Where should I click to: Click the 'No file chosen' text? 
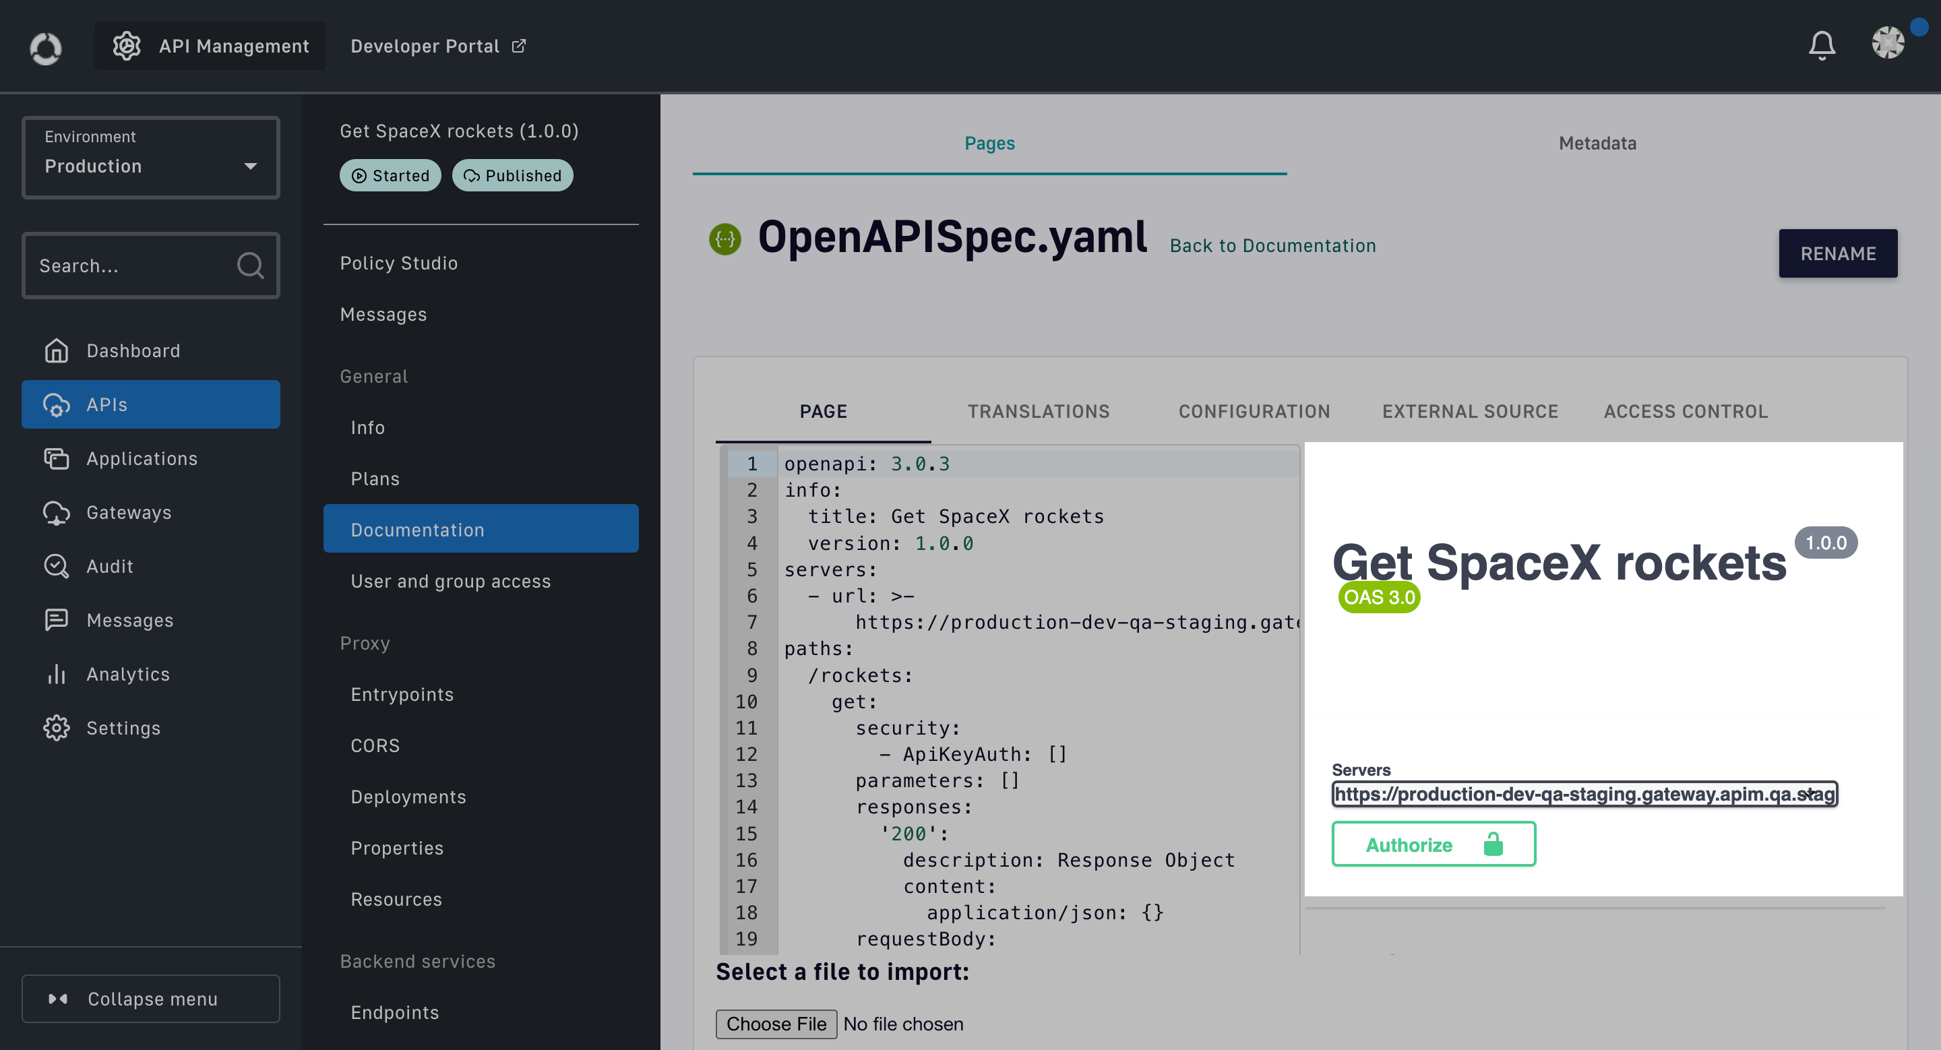point(902,1024)
